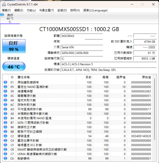Select the row 未預期的電源中斷次數
Viewport: 159px width, 163px height.
[x=77, y=114]
